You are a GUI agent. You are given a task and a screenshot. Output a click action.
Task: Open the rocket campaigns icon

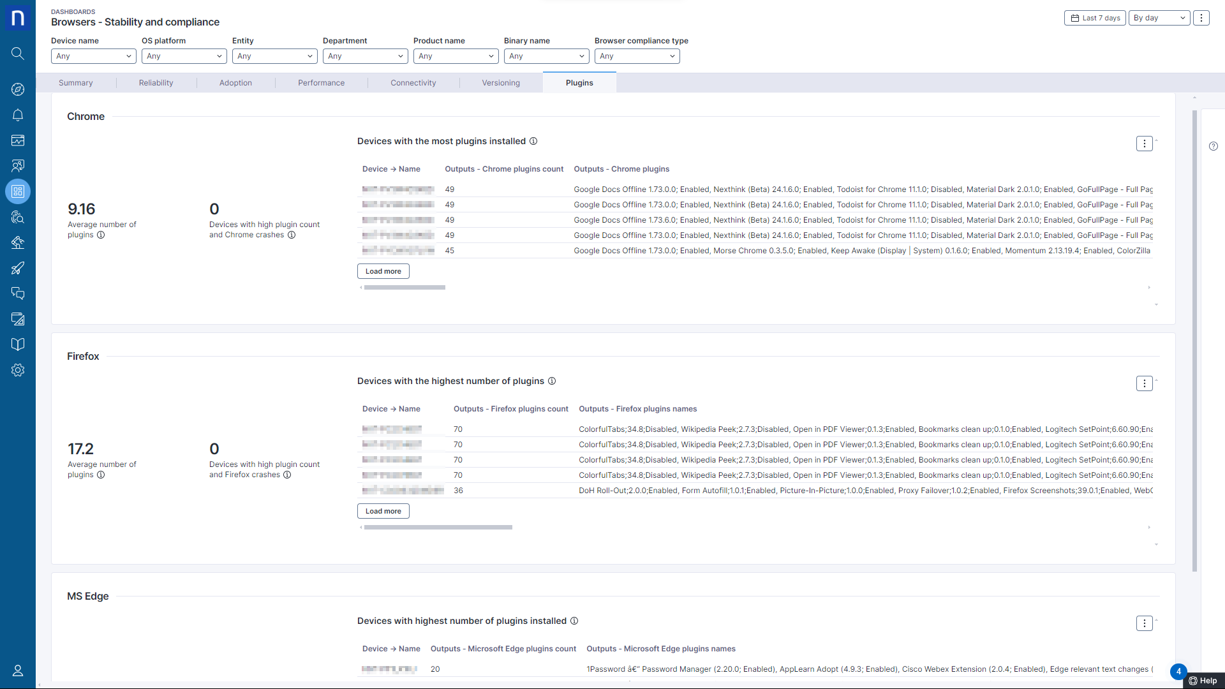click(x=18, y=268)
